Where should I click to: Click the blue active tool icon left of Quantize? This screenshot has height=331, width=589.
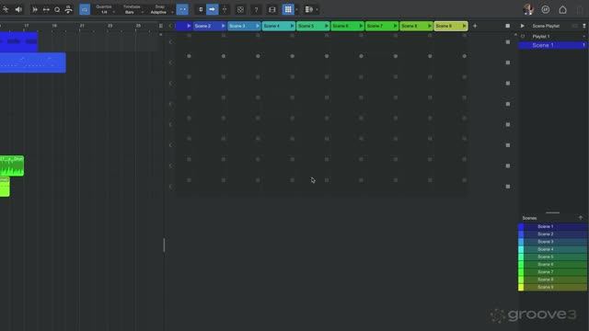[x=85, y=9]
